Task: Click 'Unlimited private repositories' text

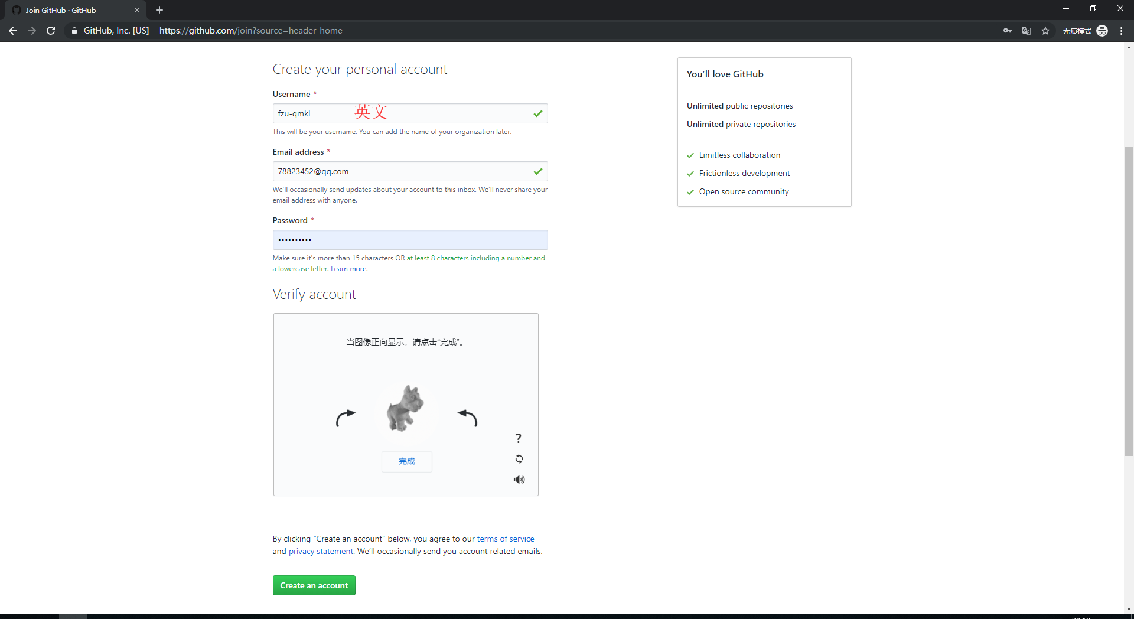Action: click(x=741, y=124)
